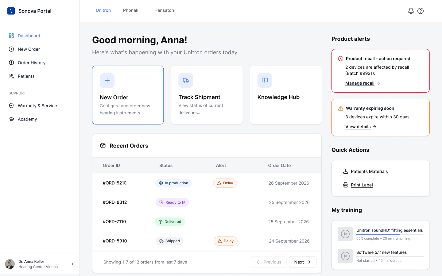Click the Order History box icon

point(11,63)
